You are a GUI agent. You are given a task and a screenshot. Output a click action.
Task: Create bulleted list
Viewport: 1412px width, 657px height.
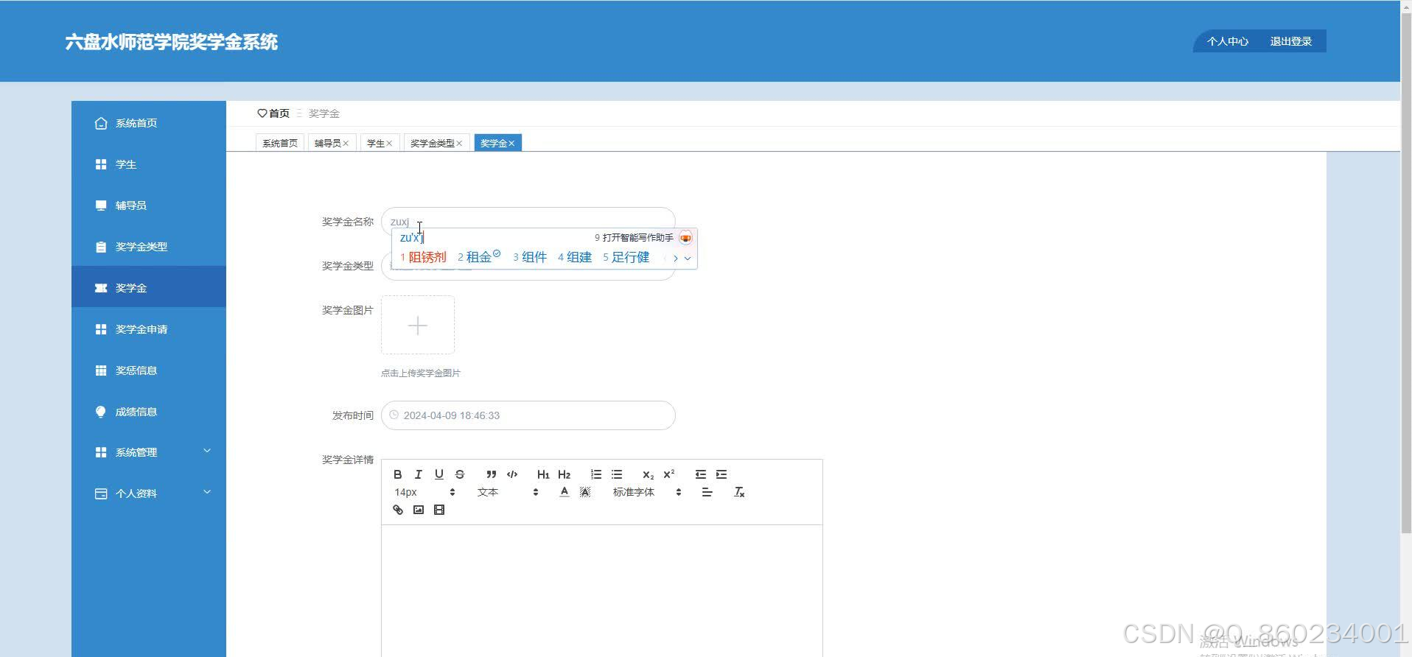pos(617,474)
